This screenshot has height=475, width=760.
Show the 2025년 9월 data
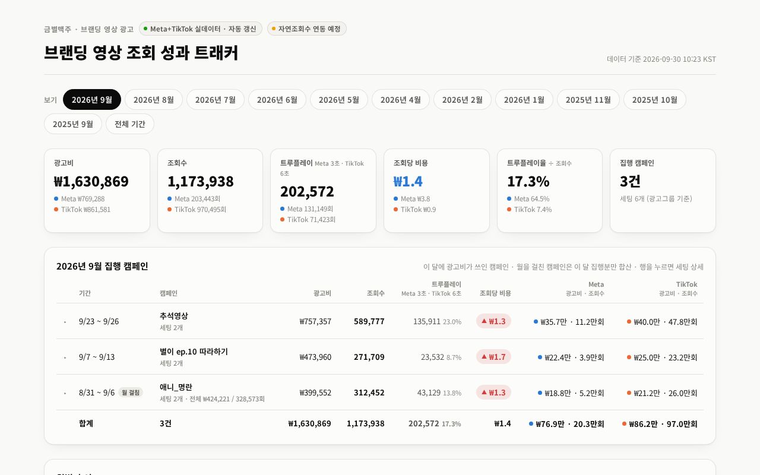tap(73, 124)
